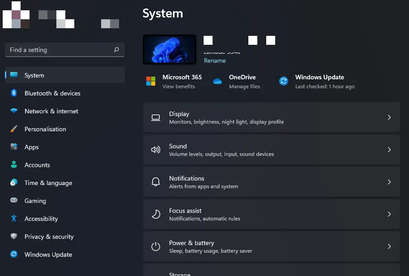Open the Display settings card
The image size is (409, 276).
(x=271, y=117)
